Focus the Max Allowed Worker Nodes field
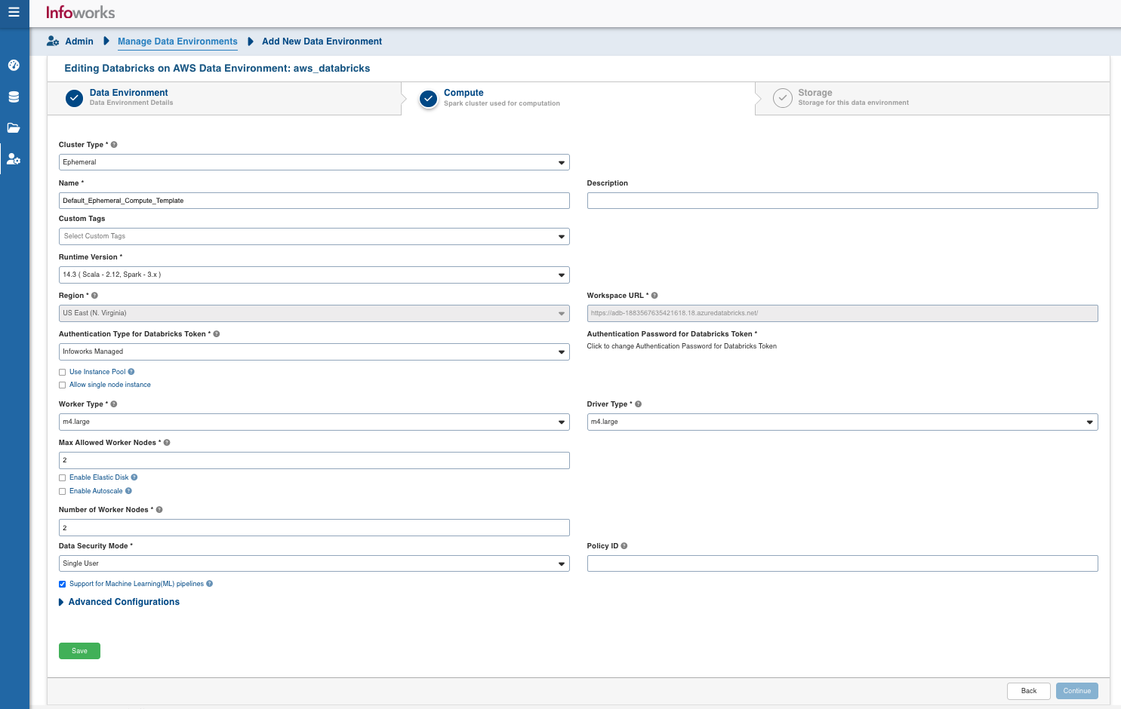The image size is (1121, 709). (314, 460)
